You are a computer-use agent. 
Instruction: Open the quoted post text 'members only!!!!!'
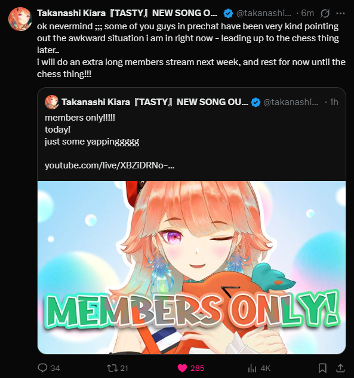click(x=80, y=118)
